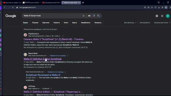Viewport: 171px width, 96px height.
Task: Open the browser profile icon
Action: pos(166,7)
